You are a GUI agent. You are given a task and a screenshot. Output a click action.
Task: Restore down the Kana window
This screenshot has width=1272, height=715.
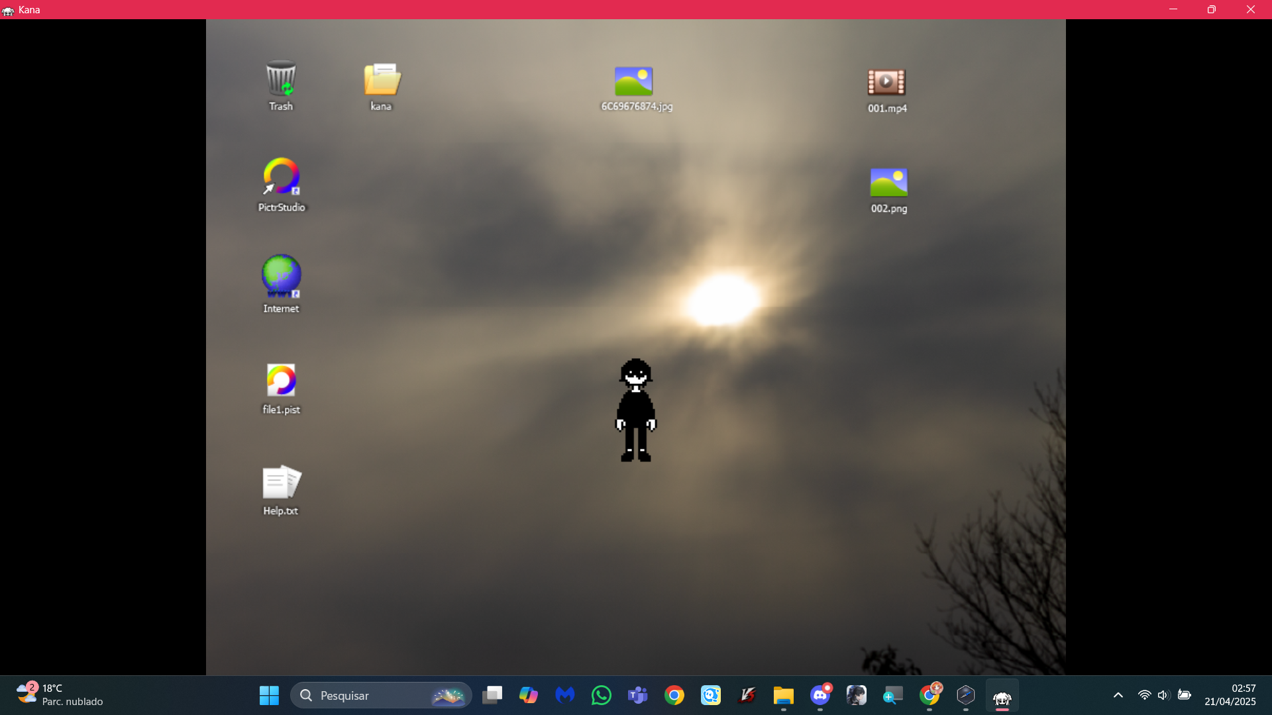point(1212,9)
